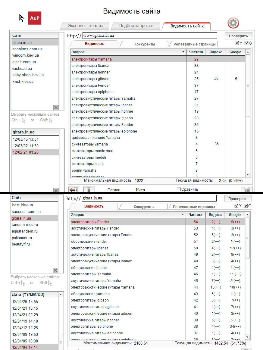Open Конкуренты subtab in the lower panel
The height and width of the screenshot is (350, 263).
144,207
